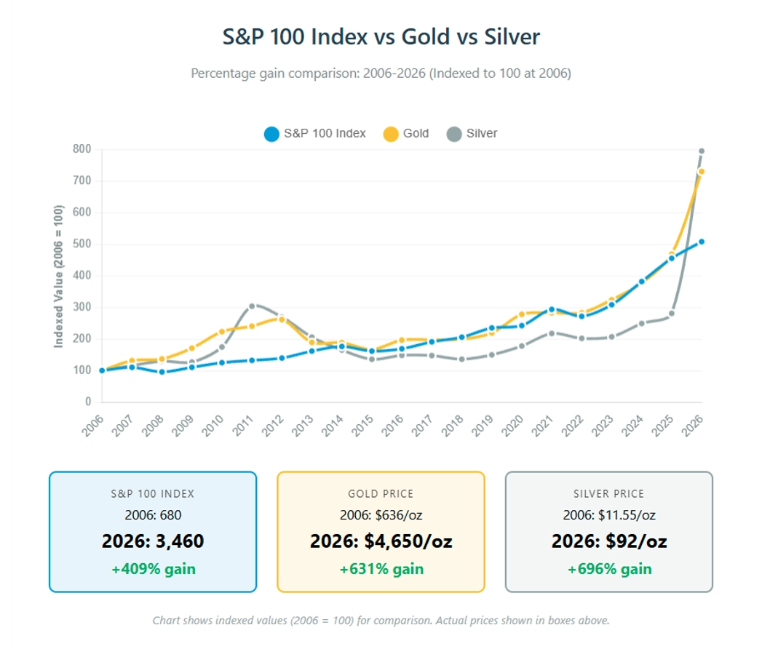Click the gray Silver legend circle
This screenshot has height=649, width=770.
454,134
